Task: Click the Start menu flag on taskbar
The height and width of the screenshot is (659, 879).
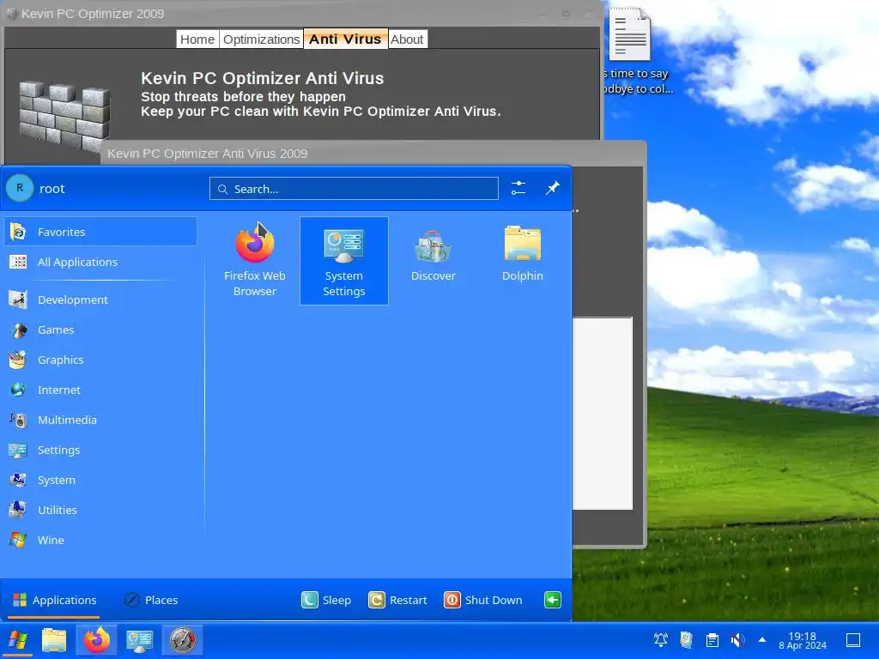Action: 18,640
